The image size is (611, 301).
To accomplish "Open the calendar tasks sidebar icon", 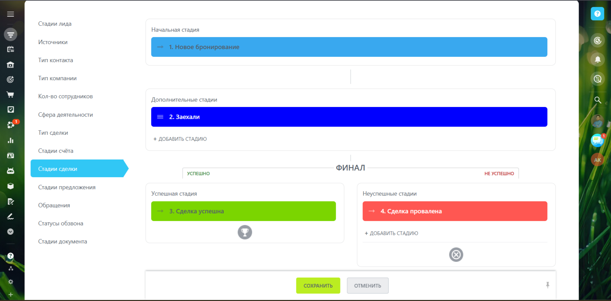I will [x=11, y=49].
